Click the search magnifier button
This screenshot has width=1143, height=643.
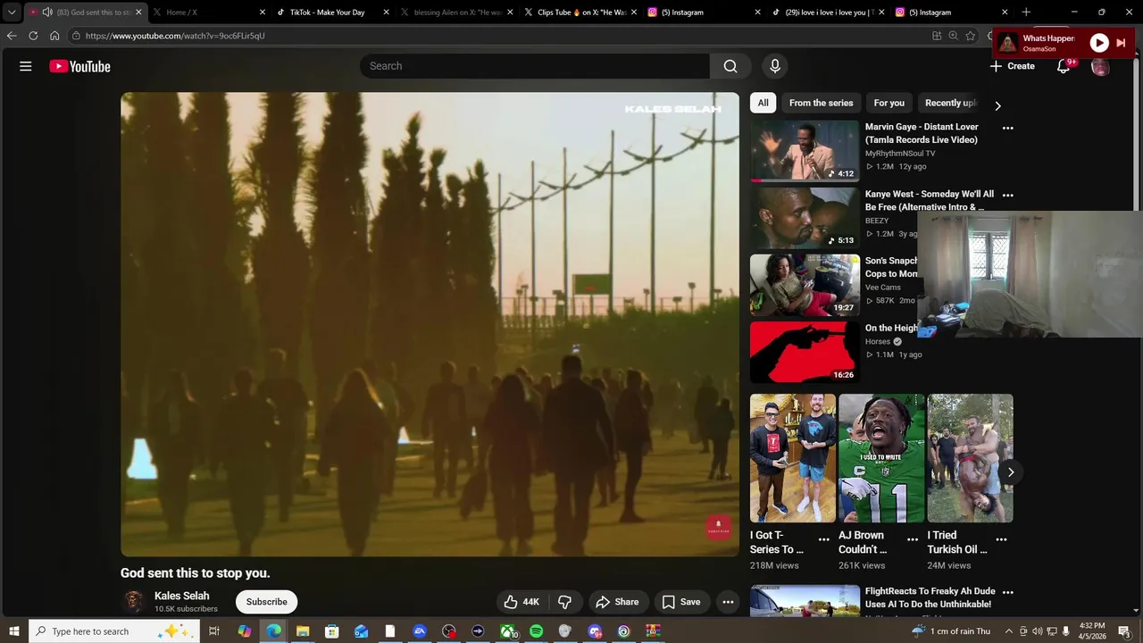730,66
